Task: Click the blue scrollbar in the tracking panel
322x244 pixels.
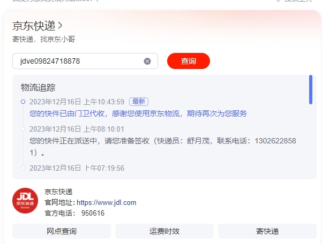Action: tap(311, 89)
